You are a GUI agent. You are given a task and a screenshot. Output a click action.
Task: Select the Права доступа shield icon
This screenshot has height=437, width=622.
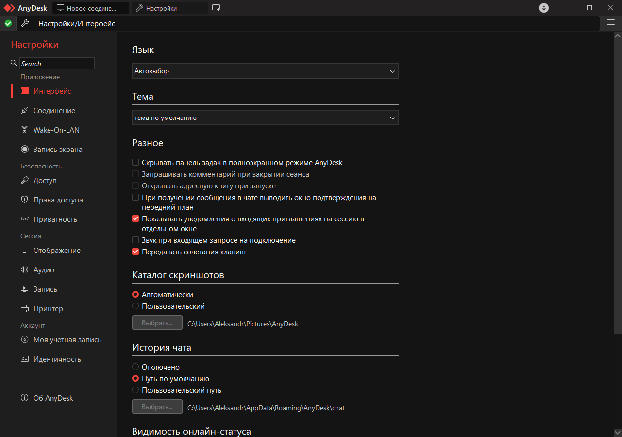click(25, 200)
